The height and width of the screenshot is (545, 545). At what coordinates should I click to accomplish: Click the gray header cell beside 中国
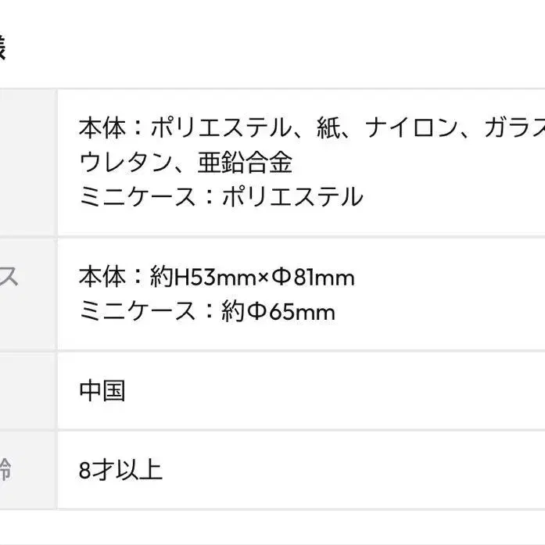tap(28, 391)
